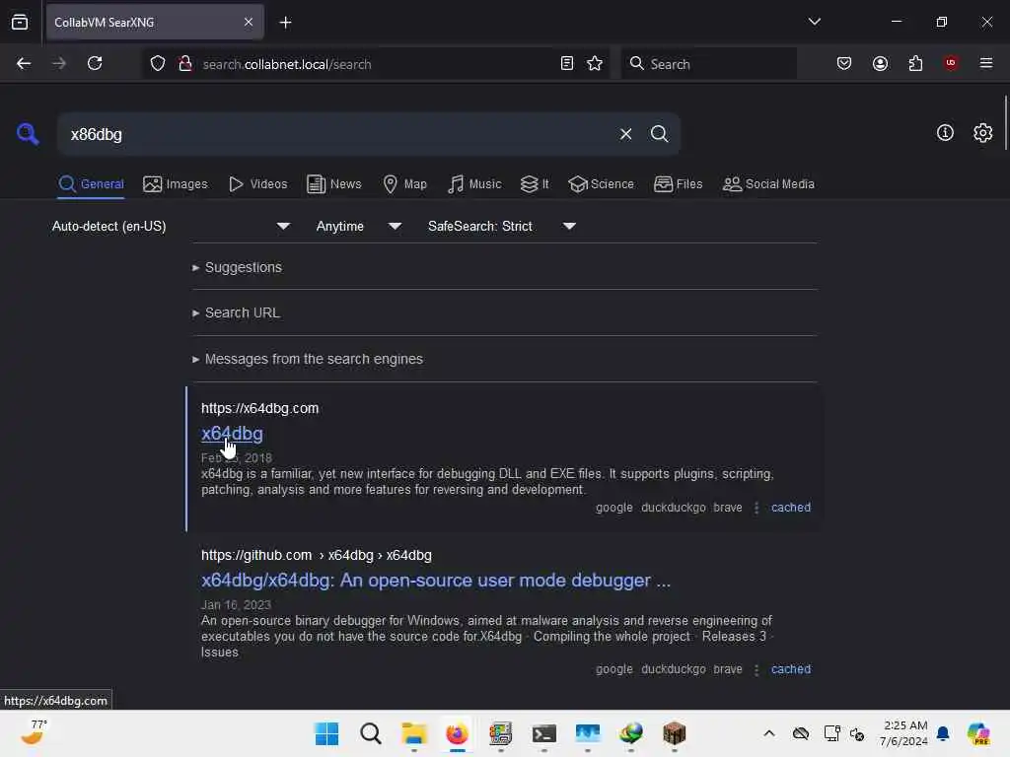Open the Terminal taskbar icon
Viewport: 1010px width, 757px height.
(543, 733)
